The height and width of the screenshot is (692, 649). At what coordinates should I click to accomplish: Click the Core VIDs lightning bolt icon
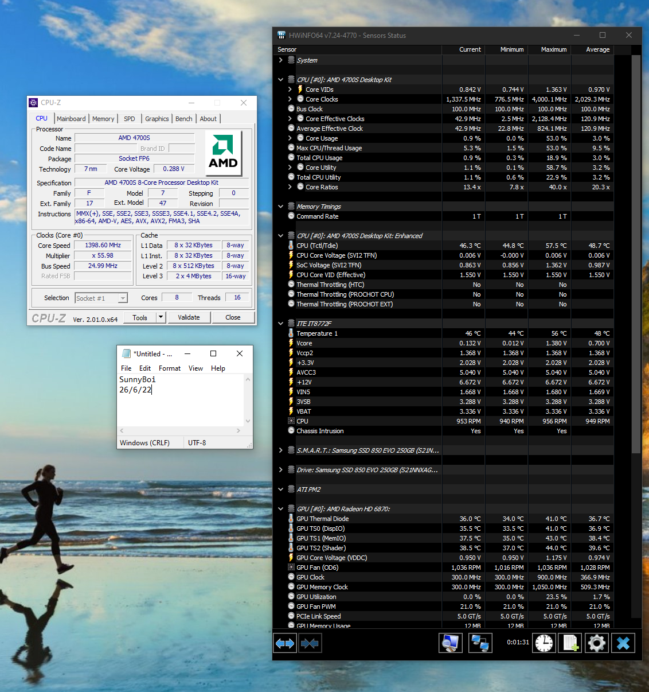click(x=300, y=90)
